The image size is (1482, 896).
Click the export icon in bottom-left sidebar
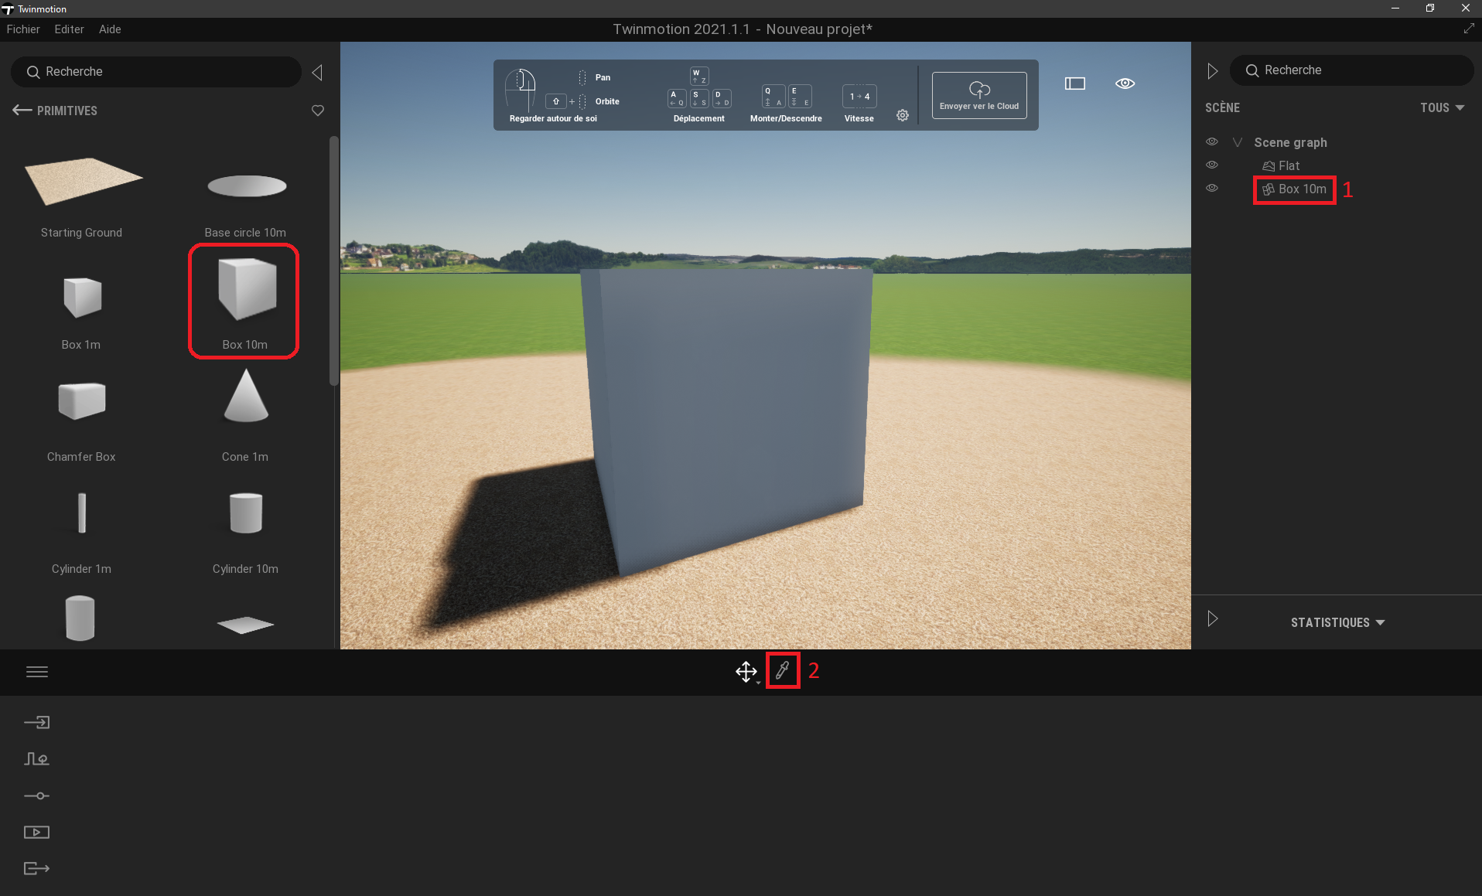(x=36, y=867)
